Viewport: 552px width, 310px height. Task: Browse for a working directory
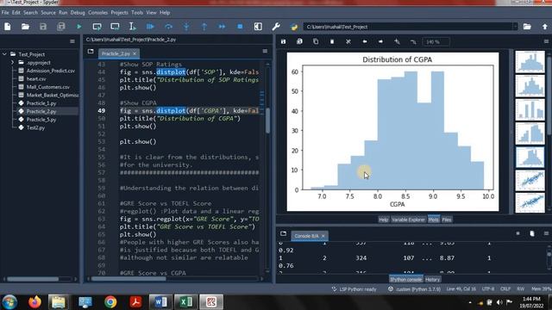click(527, 27)
